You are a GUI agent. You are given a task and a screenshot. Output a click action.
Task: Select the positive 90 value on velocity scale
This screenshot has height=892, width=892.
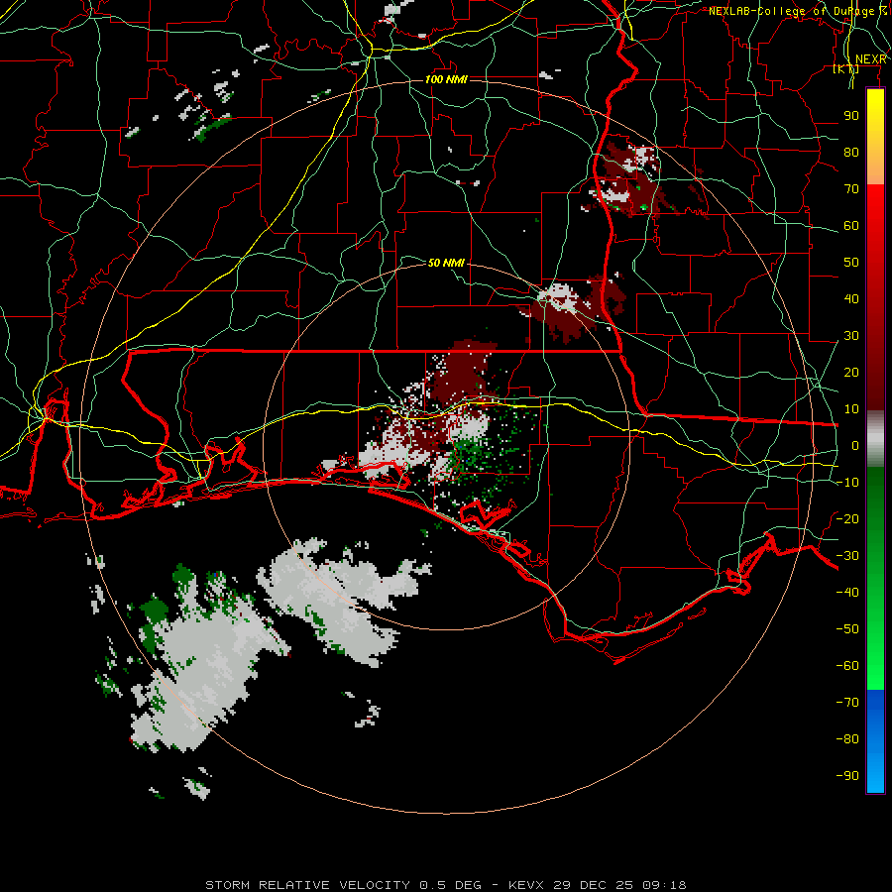pyautogui.click(x=851, y=116)
